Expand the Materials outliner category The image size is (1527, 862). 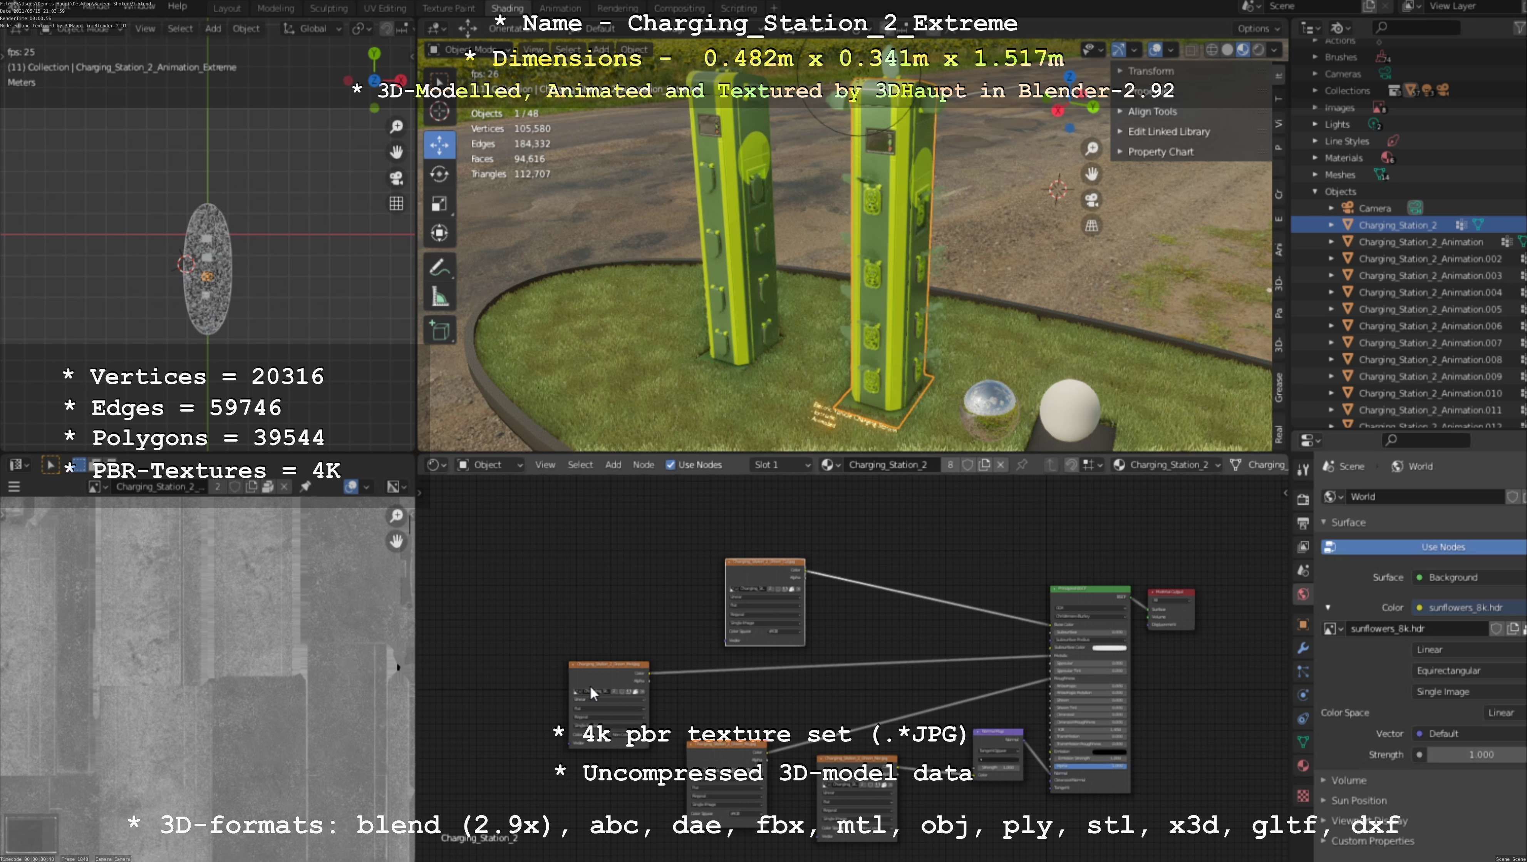coord(1316,158)
